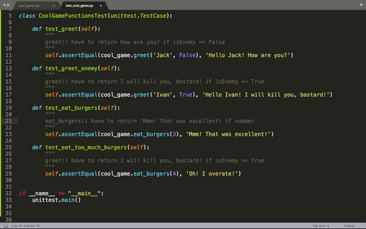Select the test_cool_game.py tab
The image size is (366, 229).
(79, 5)
